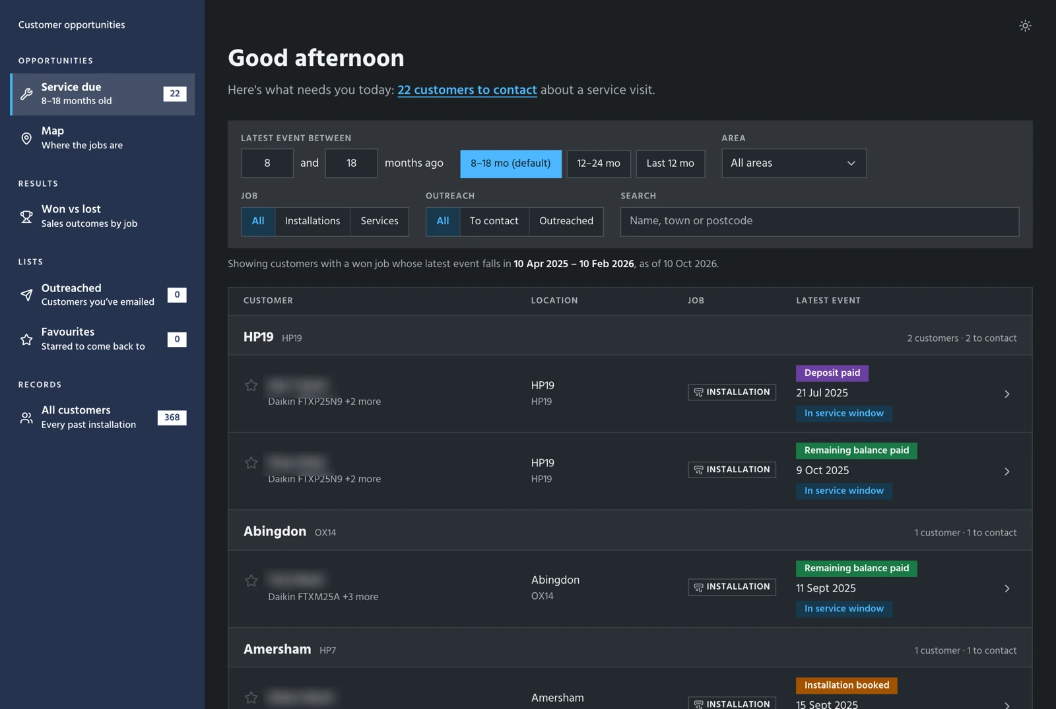Click the Won vs lost trophy icon
Viewport: 1056px width, 709px height.
[x=26, y=216]
